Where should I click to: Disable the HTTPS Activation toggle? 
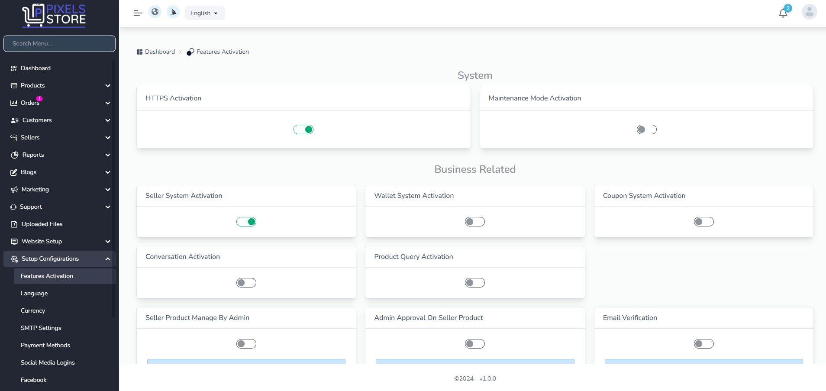303,129
